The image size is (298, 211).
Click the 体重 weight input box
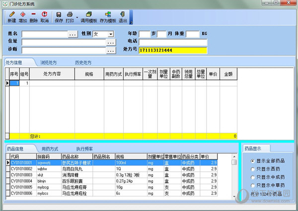pos(193,34)
